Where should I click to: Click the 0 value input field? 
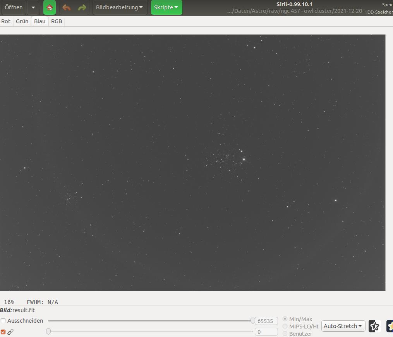tap(266, 332)
